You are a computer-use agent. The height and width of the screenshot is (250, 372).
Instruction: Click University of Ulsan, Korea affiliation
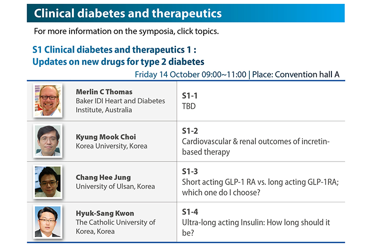pyautogui.click(x=115, y=186)
